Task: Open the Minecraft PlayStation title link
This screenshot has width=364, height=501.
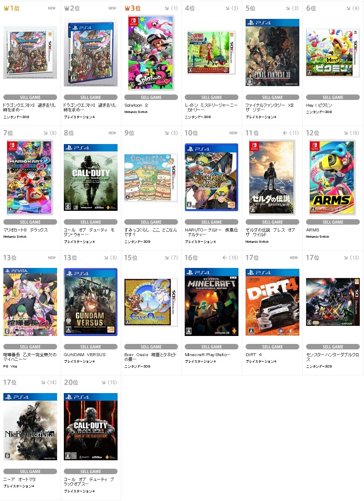Action: click(x=207, y=355)
